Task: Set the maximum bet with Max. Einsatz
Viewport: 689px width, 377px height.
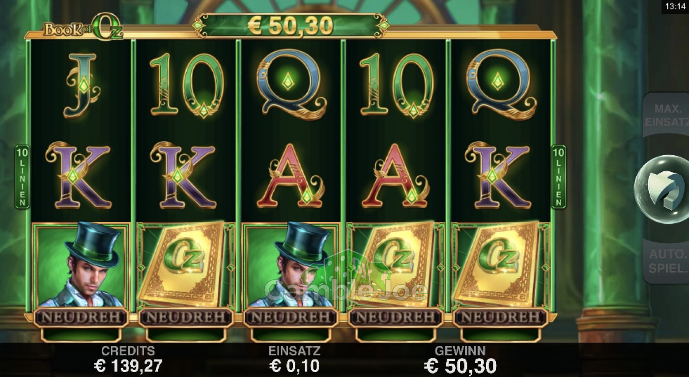Action: [x=666, y=115]
